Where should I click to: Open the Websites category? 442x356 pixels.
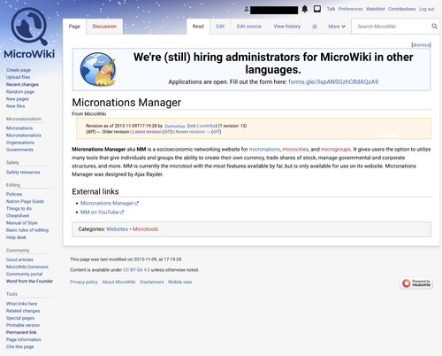[118, 229]
